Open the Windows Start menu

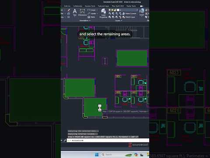97,154
